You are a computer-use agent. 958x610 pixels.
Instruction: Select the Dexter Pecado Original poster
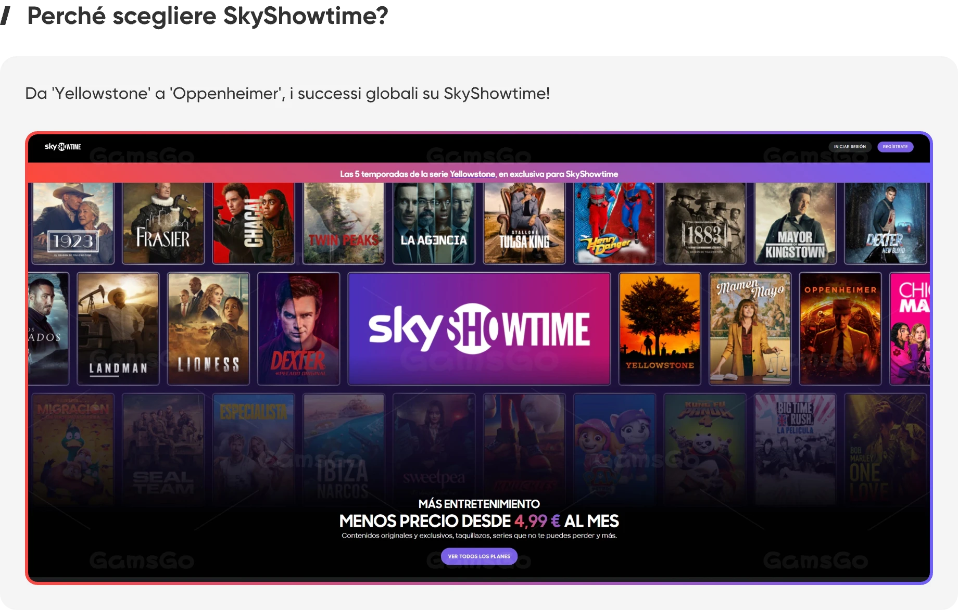click(299, 329)
